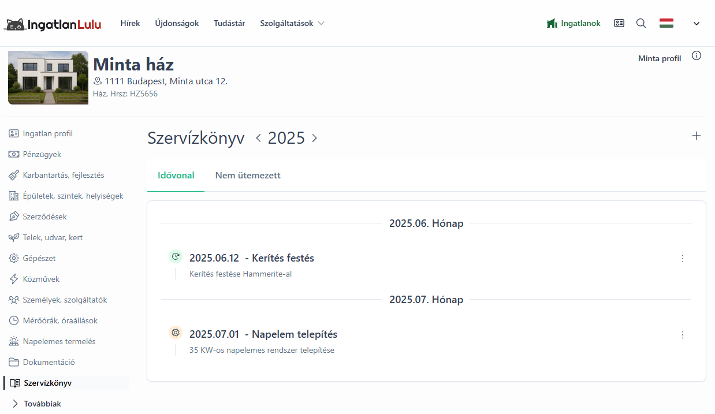
Task: Click the Minta ház house thumbnail
Action: coord(48,77)
